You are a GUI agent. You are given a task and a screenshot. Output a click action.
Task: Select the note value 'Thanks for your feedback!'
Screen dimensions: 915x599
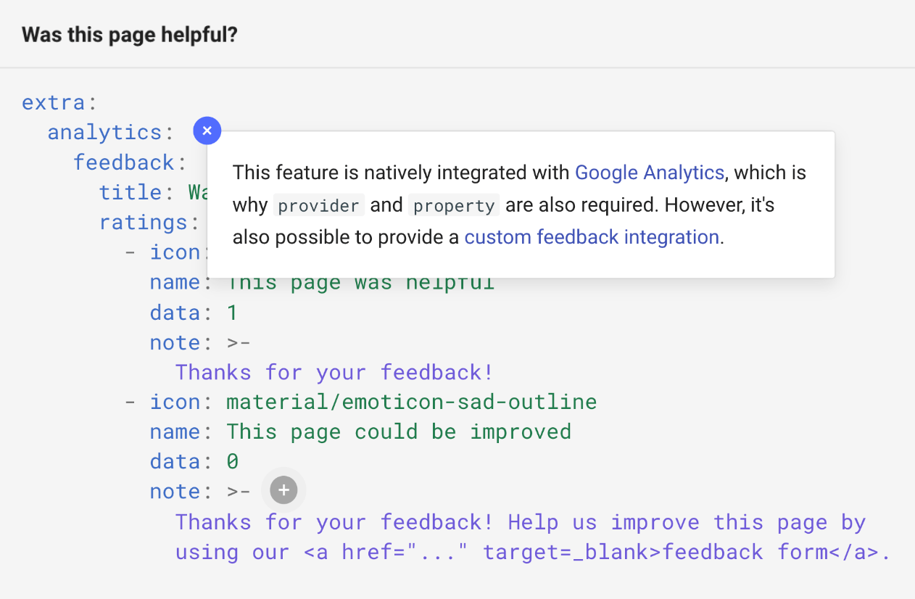coord(334,371)
